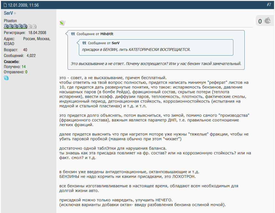The height and width of the screenshot is (213, 275).
Task: Click the Спасибо heading in sidebar
Action: tap(12, 62)
